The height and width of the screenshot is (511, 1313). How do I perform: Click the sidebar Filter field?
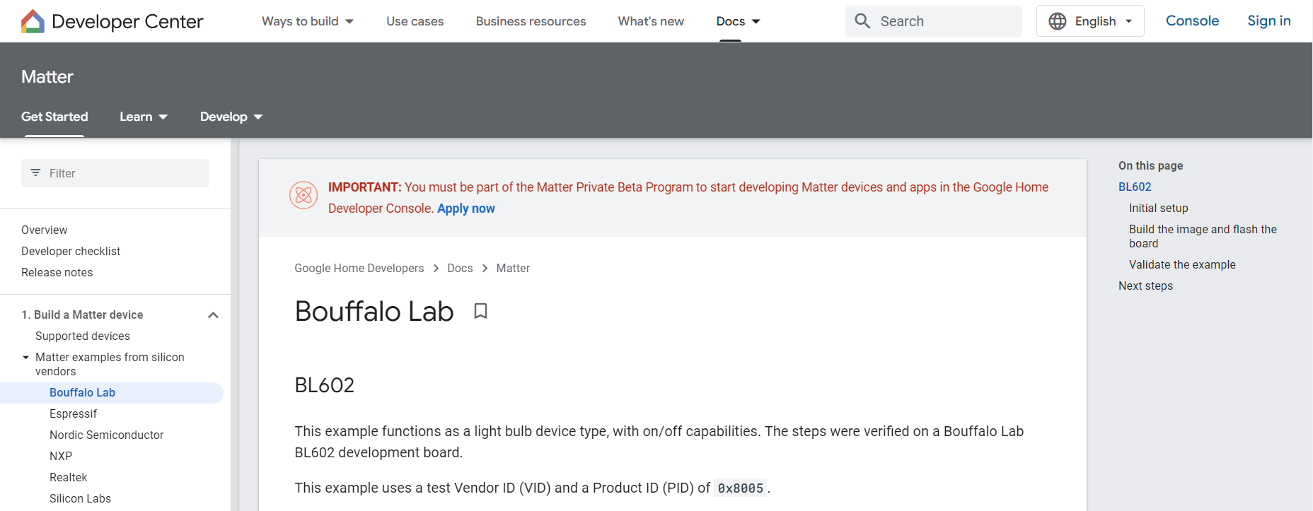[x=115, y=173]
